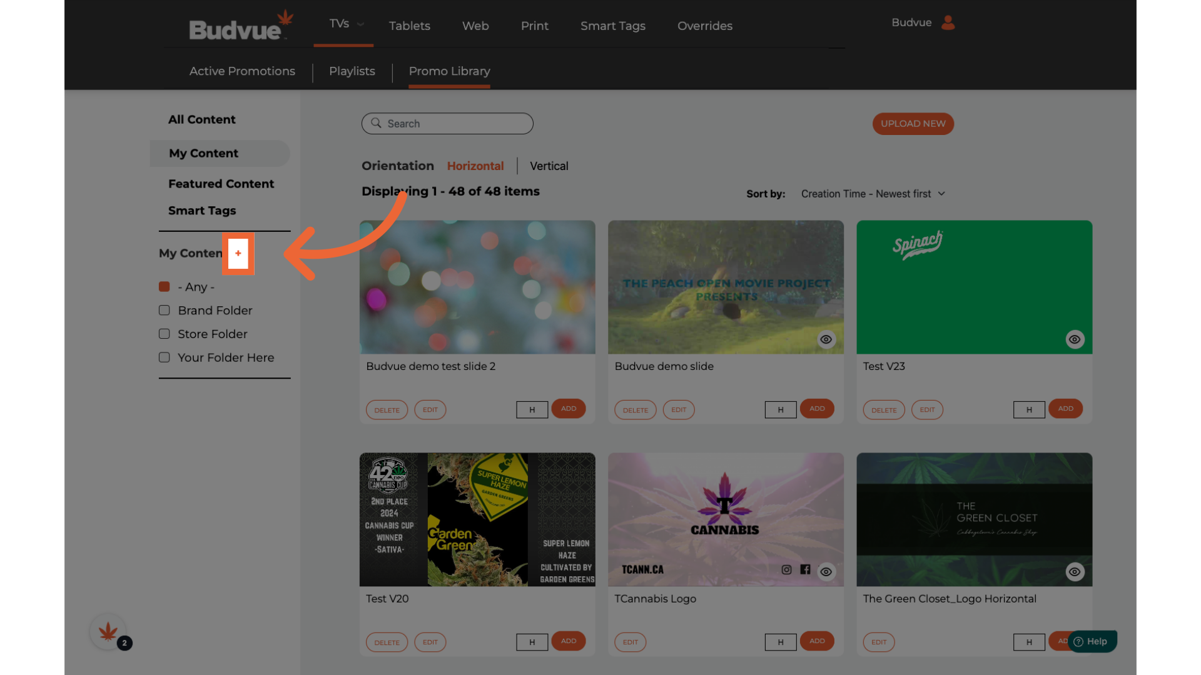Image resolution: width=1201 pixels, height=675 pixels.
Task: Check the Brand Folder checkbox
Action: [165, 311]
